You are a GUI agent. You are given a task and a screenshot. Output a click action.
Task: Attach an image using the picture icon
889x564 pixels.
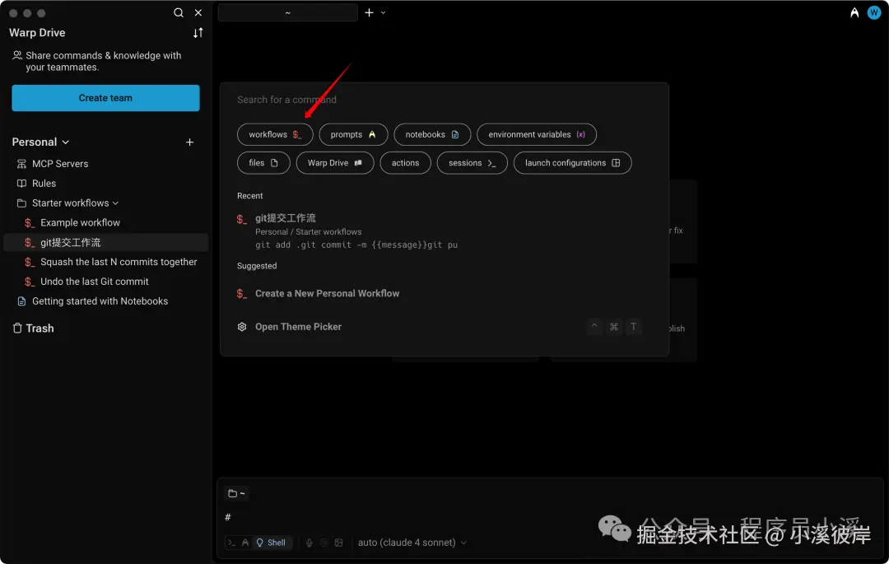[338, 543]
